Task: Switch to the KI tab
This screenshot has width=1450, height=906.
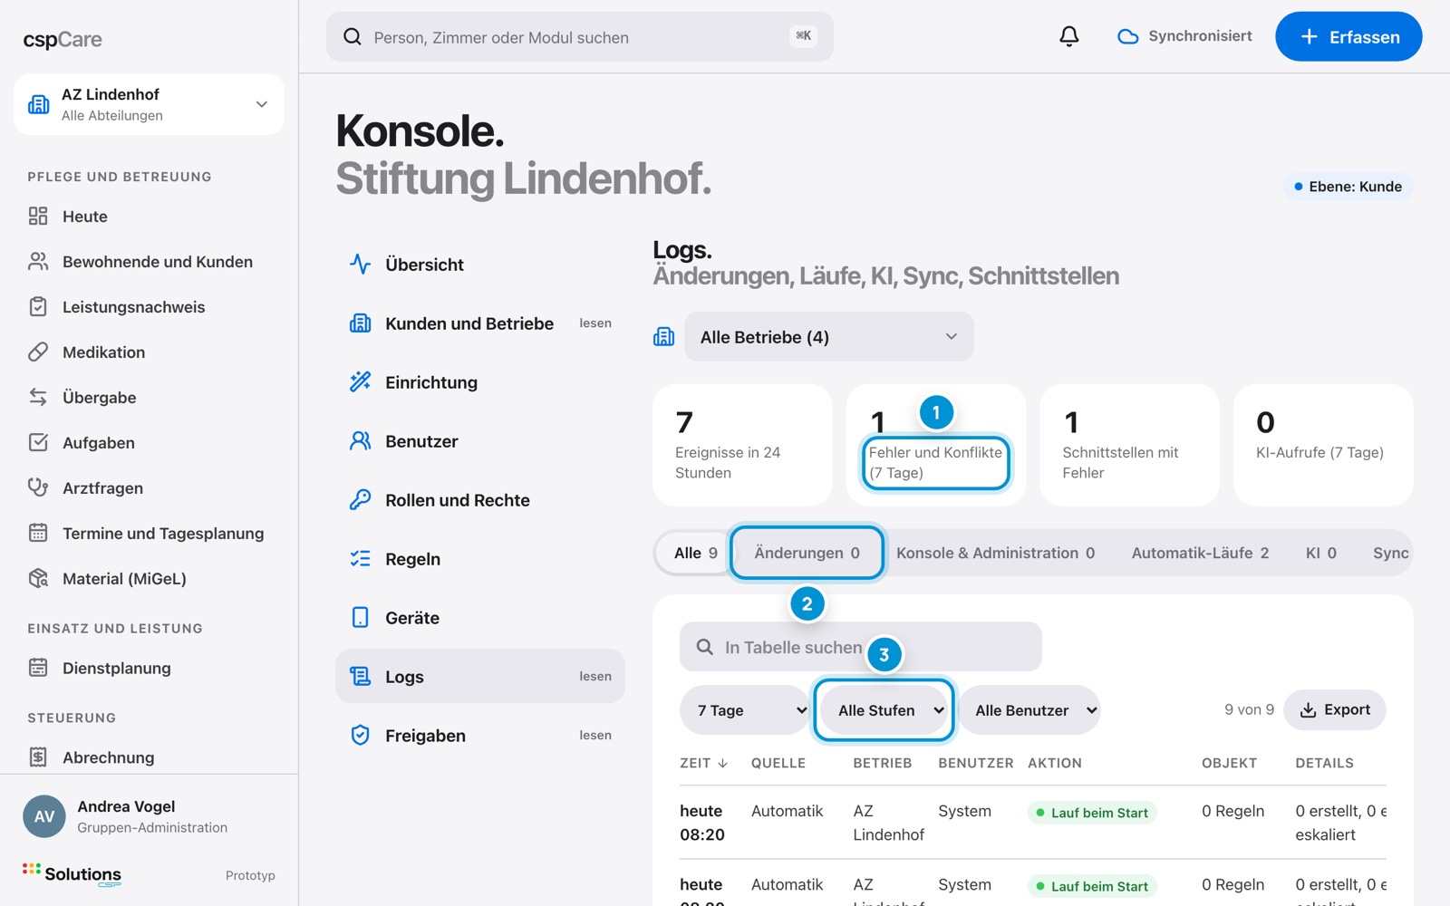Action: click(x=1320, y=553)
